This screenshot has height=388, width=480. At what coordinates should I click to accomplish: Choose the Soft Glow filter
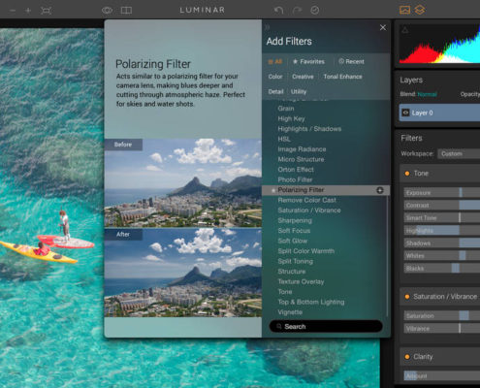pos(292,241)
